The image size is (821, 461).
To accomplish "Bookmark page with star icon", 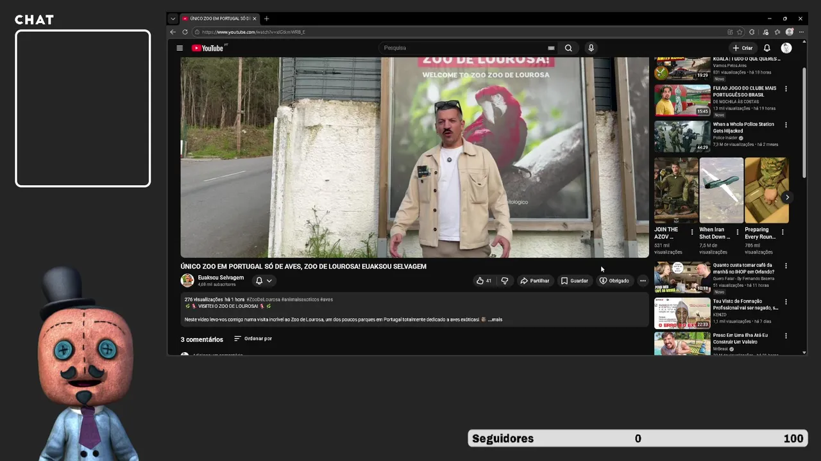I will tap(740, 32).
